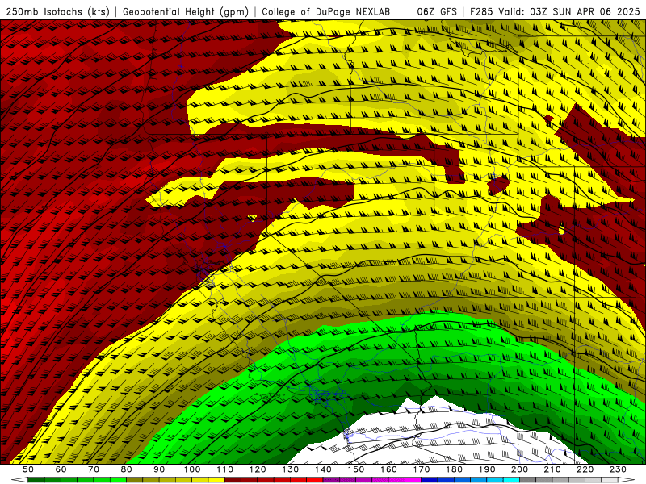Select the 220 label on the color scale

(585, 469)
